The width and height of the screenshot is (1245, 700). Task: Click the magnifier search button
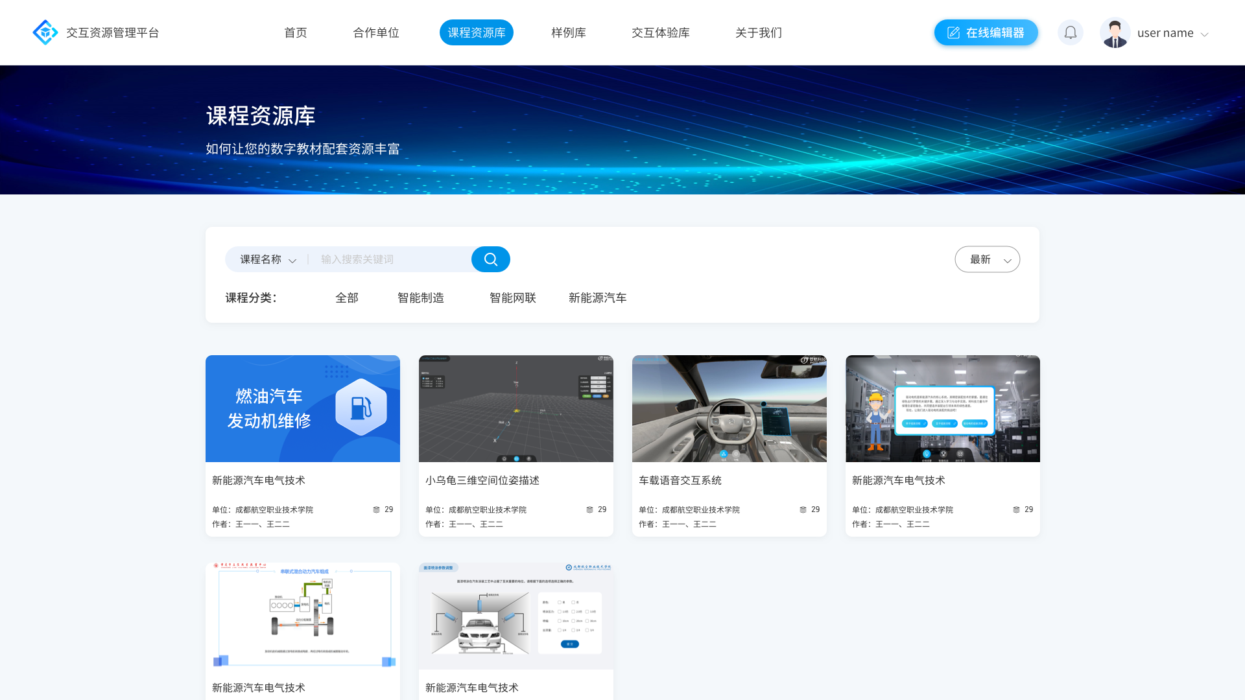(x=490, y=259)
